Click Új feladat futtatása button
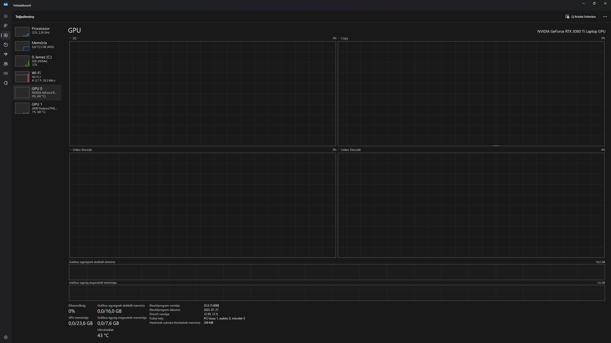 [x=580, y=17]
